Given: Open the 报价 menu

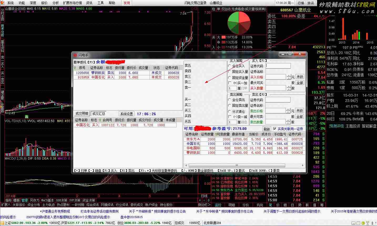Looking at the screenshot, I should [x=44, y=3].
